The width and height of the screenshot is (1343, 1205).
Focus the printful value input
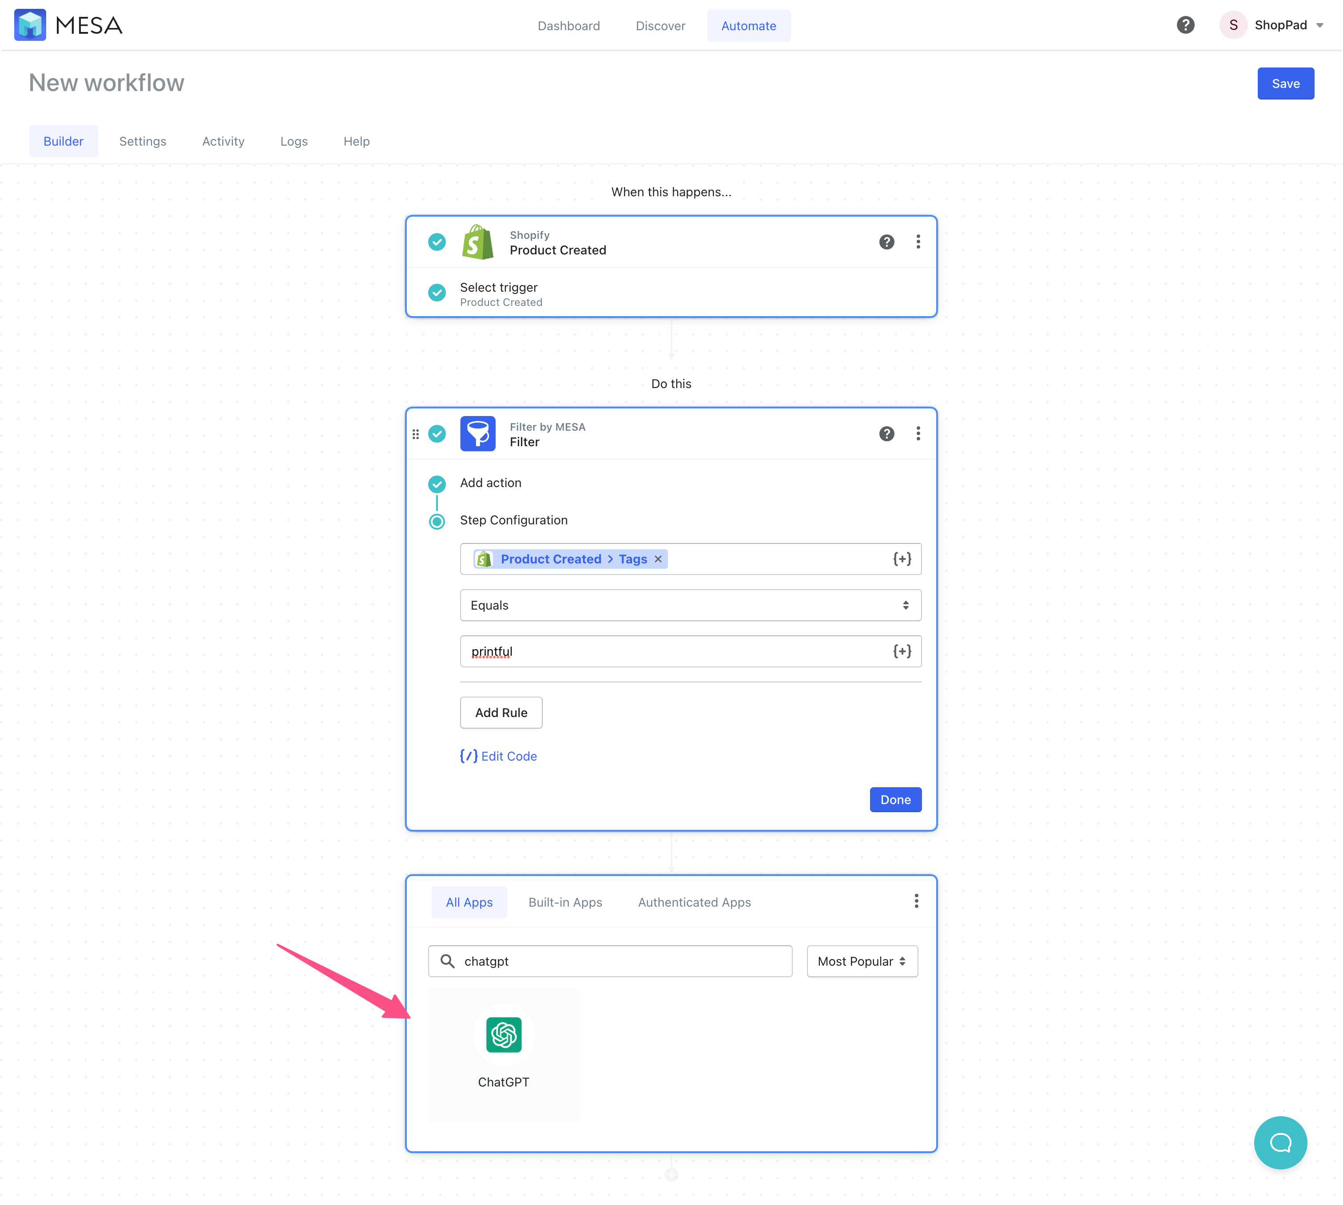pyautogui.click(x=691, y=651)
